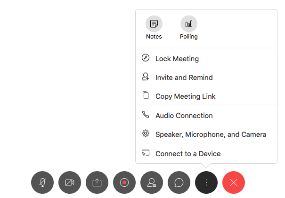The image size is (285, 198).
Task: Open Audio Connection settings
Action: click(184, 116)
